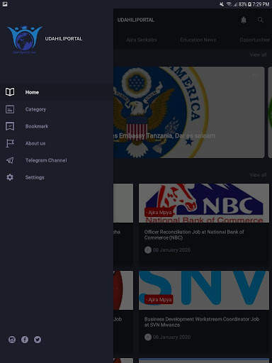Image resolution: width=272 pixels, height=363 pixels.
Task: Click the Settings gear icon
Action: (10, 177)
